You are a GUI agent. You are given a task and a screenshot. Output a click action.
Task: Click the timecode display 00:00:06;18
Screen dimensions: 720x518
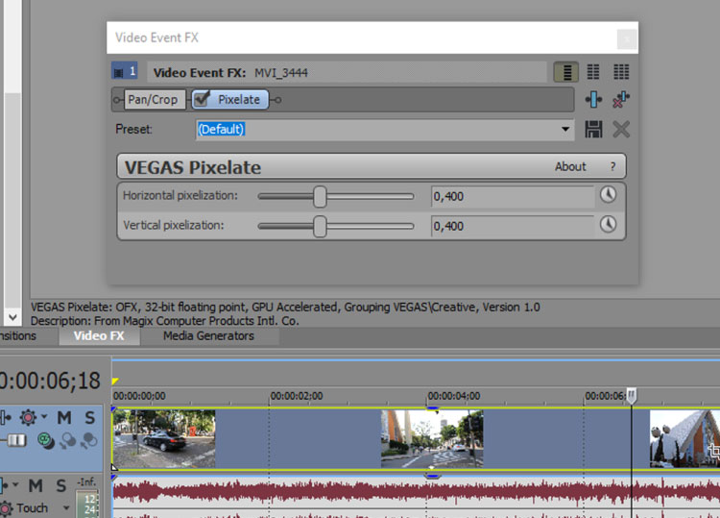50,381
